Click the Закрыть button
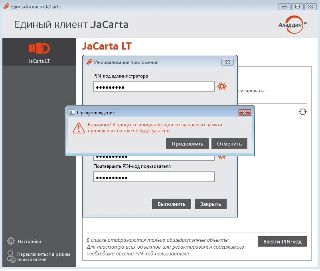The width and height of the screenshot is (320, 271). (x=210, y=204)
